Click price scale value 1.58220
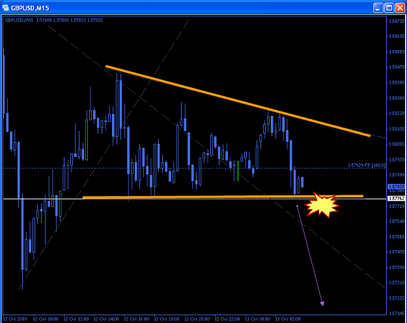This screenshot has height=323, width=407. (397, 113)
